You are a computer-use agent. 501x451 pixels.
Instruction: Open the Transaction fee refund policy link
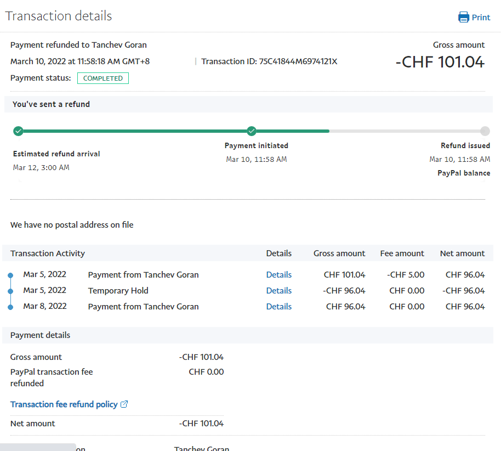click(64, 404)
